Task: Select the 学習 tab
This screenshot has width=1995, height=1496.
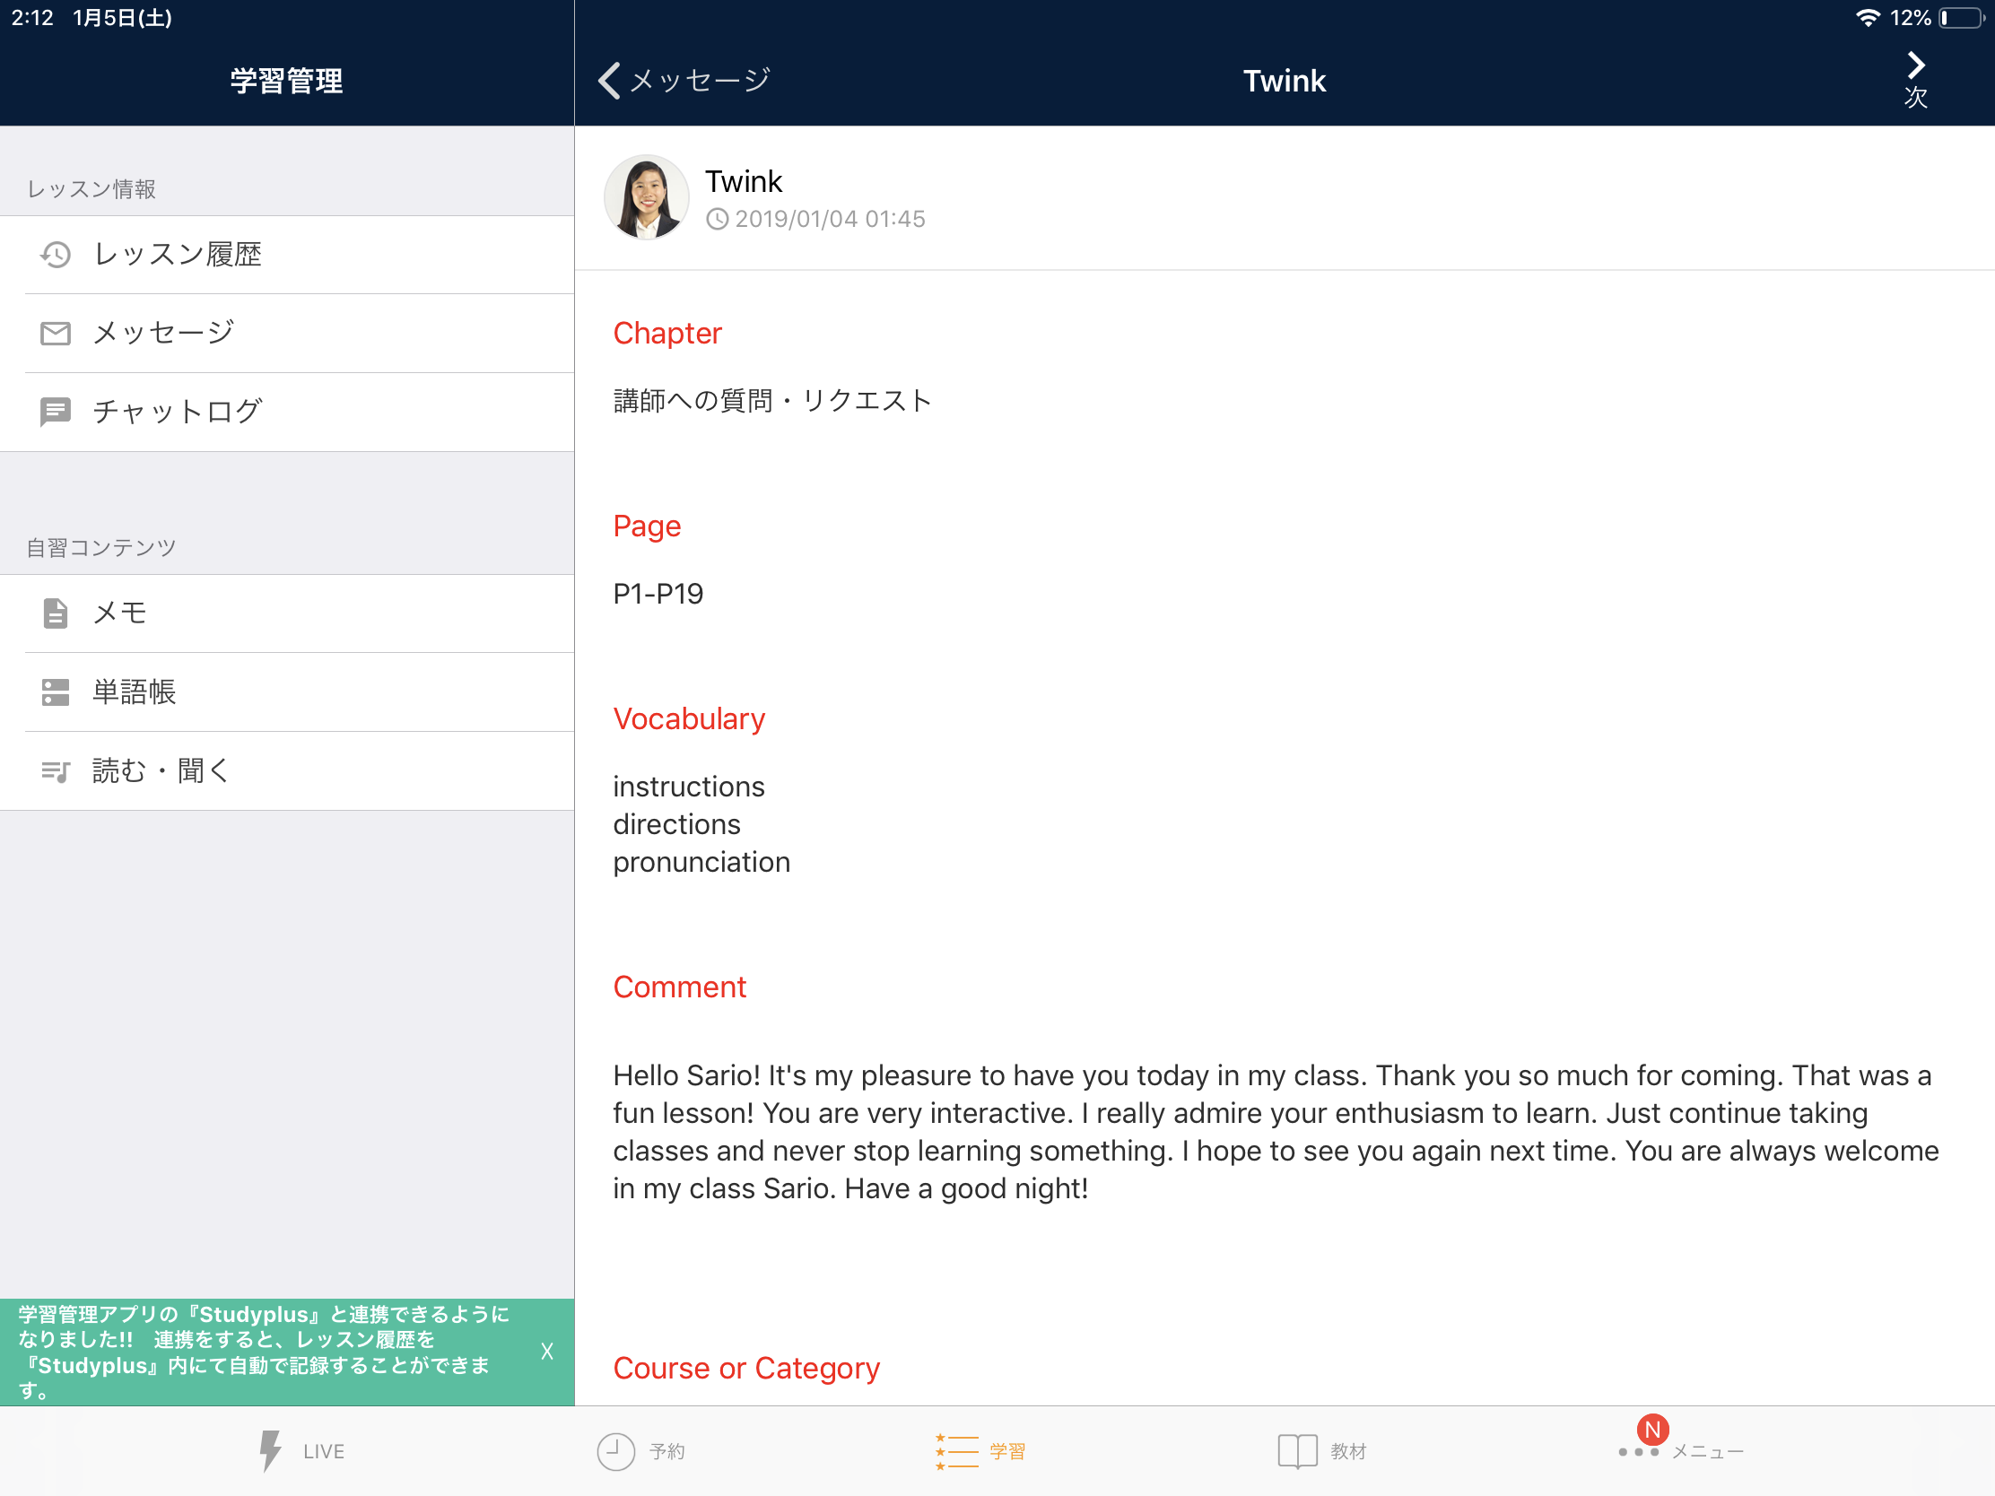Action: point(980,1451)
